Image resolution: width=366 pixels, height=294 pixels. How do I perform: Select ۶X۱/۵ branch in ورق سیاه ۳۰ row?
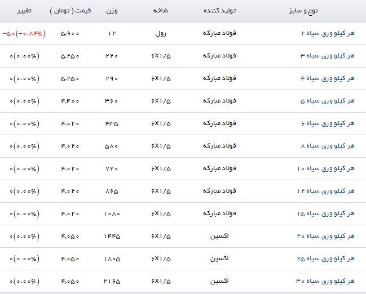[x=161, y=282]
